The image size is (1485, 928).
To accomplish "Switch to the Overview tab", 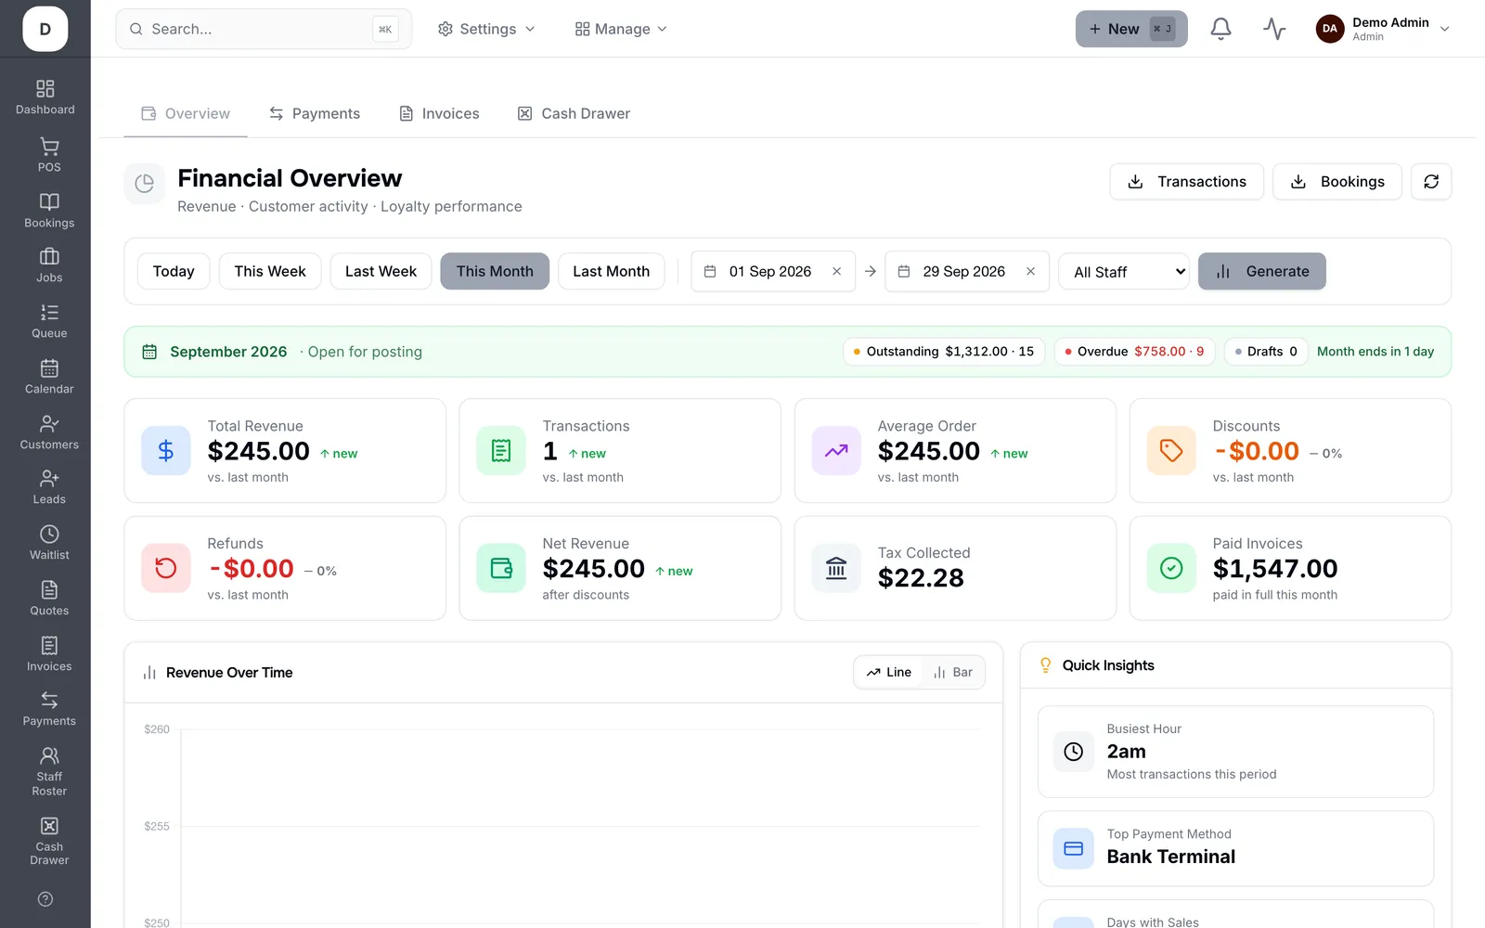I will click(186, 113).
